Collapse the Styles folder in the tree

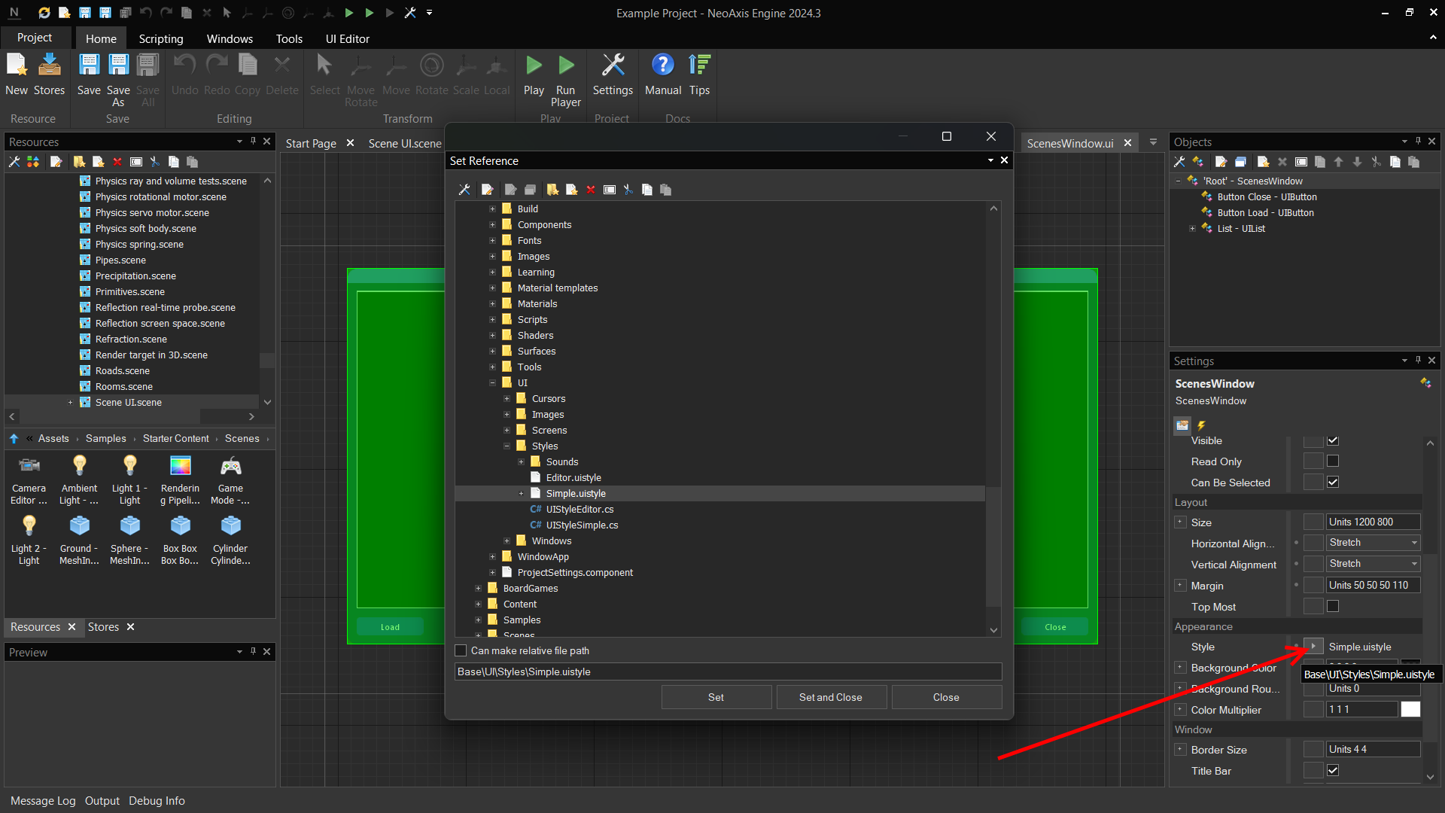coord(507,446)
